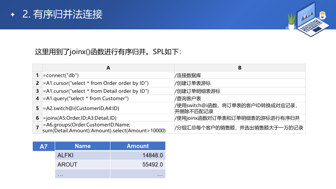Click row number 4 in SPL table

(37, 98)
